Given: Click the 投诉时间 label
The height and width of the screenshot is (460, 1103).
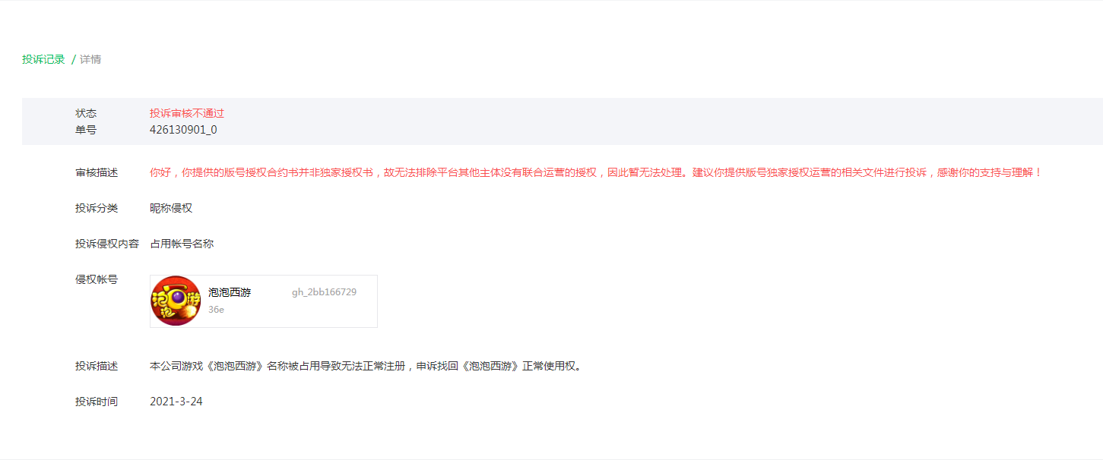Looking at the screenshot, I should (97, 402).
